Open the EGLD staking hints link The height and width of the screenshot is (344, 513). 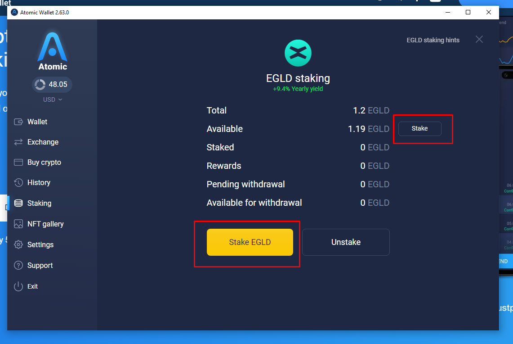[433, 40]
